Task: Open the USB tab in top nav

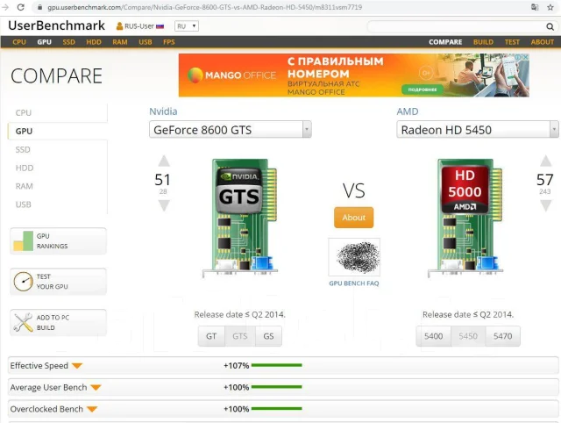Action: (x=146, y=42)
